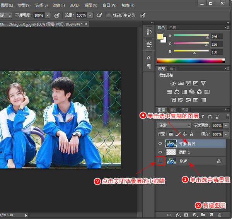
Task: Toggle lock position
Action: 184,134
